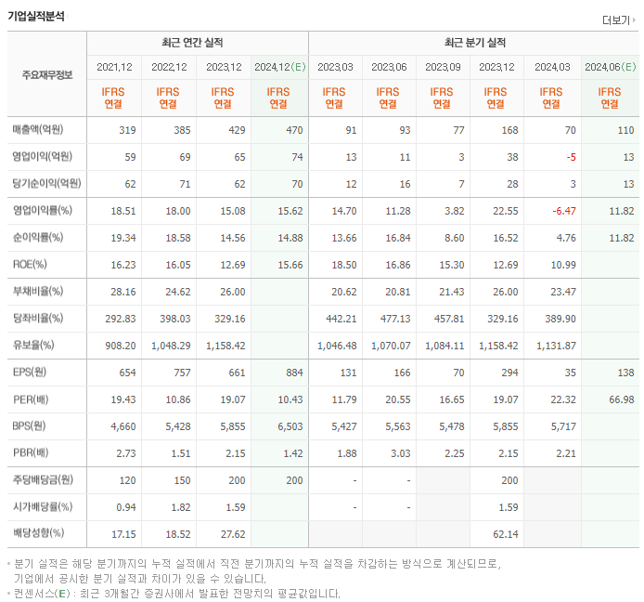Click the payout ratio value 27.62
644x602 pixels.
pyautogui.click(x=233, y=534)
